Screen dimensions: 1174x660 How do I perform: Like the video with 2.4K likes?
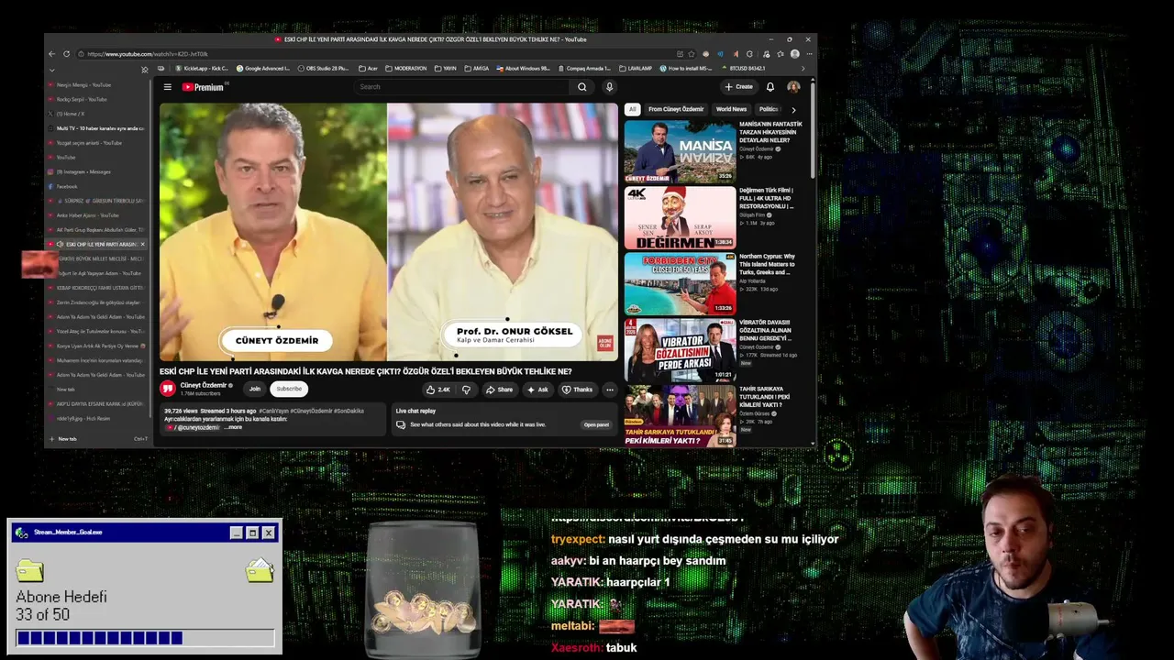(438, 390)
